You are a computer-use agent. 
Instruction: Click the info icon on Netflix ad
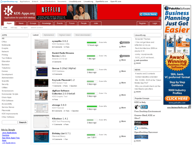pos(160,18)
